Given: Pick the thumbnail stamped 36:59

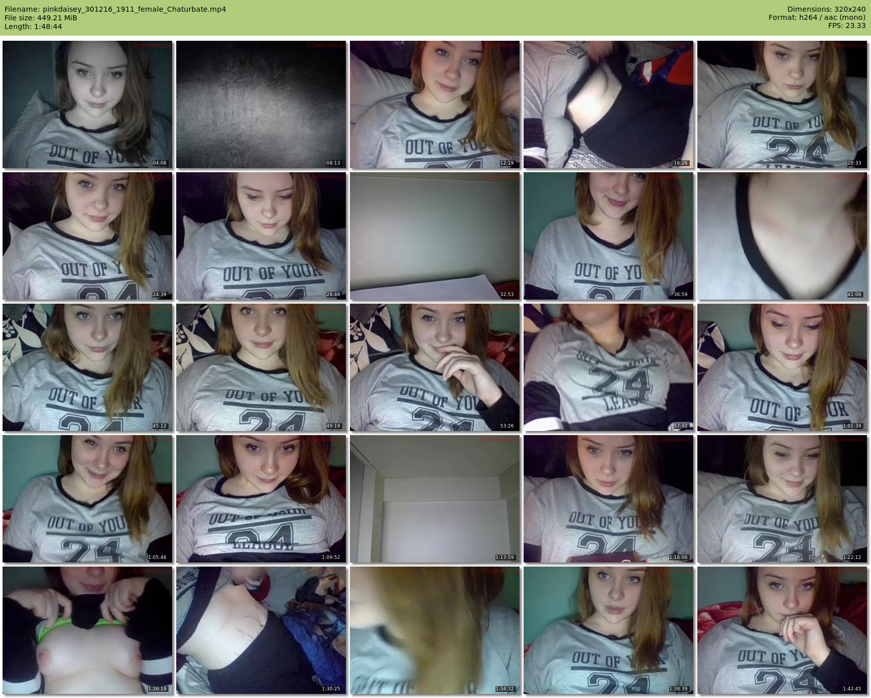Looking at the screenshot, I should [609, 236].
